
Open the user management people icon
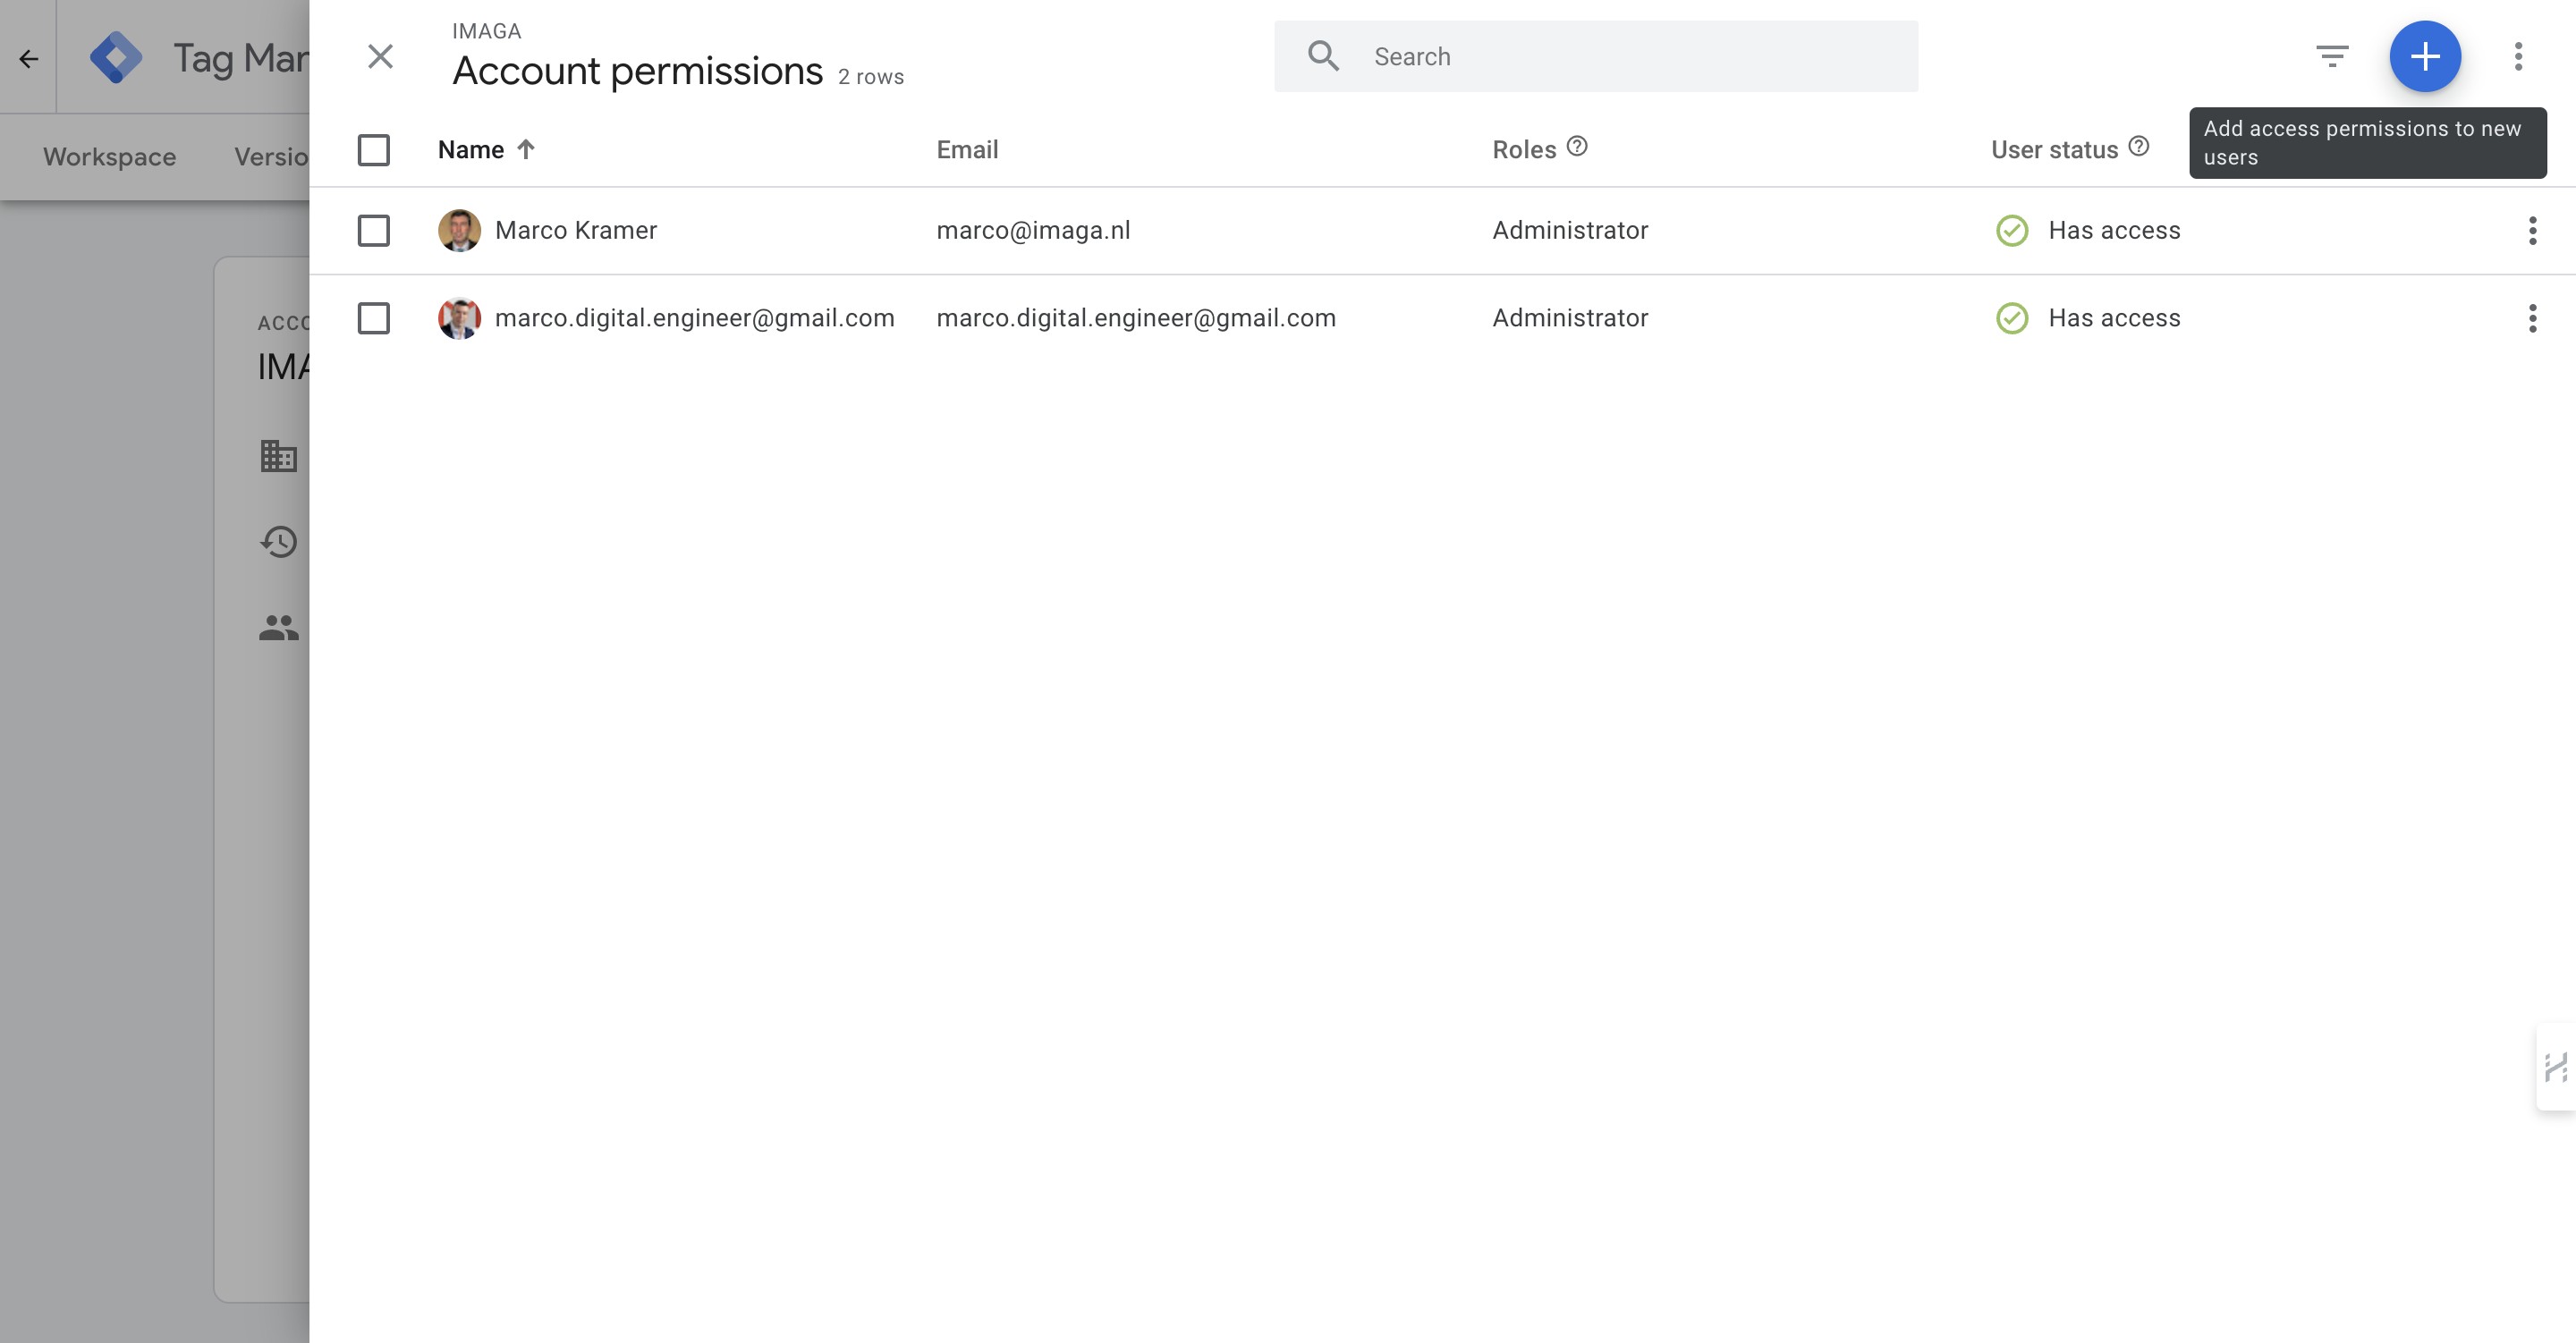(279, 628)
